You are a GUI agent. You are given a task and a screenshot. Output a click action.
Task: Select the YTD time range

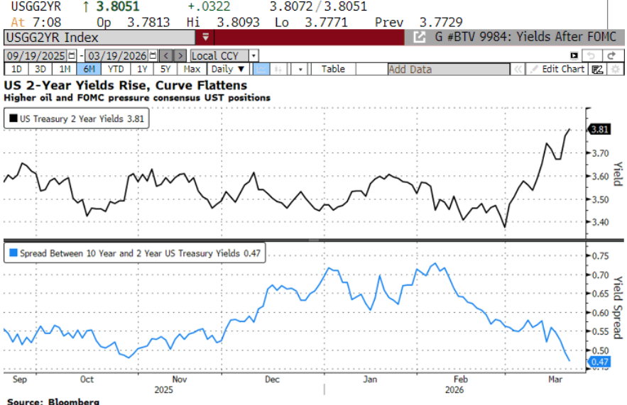116,69
